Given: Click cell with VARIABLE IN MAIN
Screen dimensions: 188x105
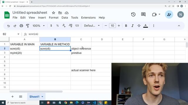Looking at the screenshot, I should pyautogui.click(x=24, y=44).
